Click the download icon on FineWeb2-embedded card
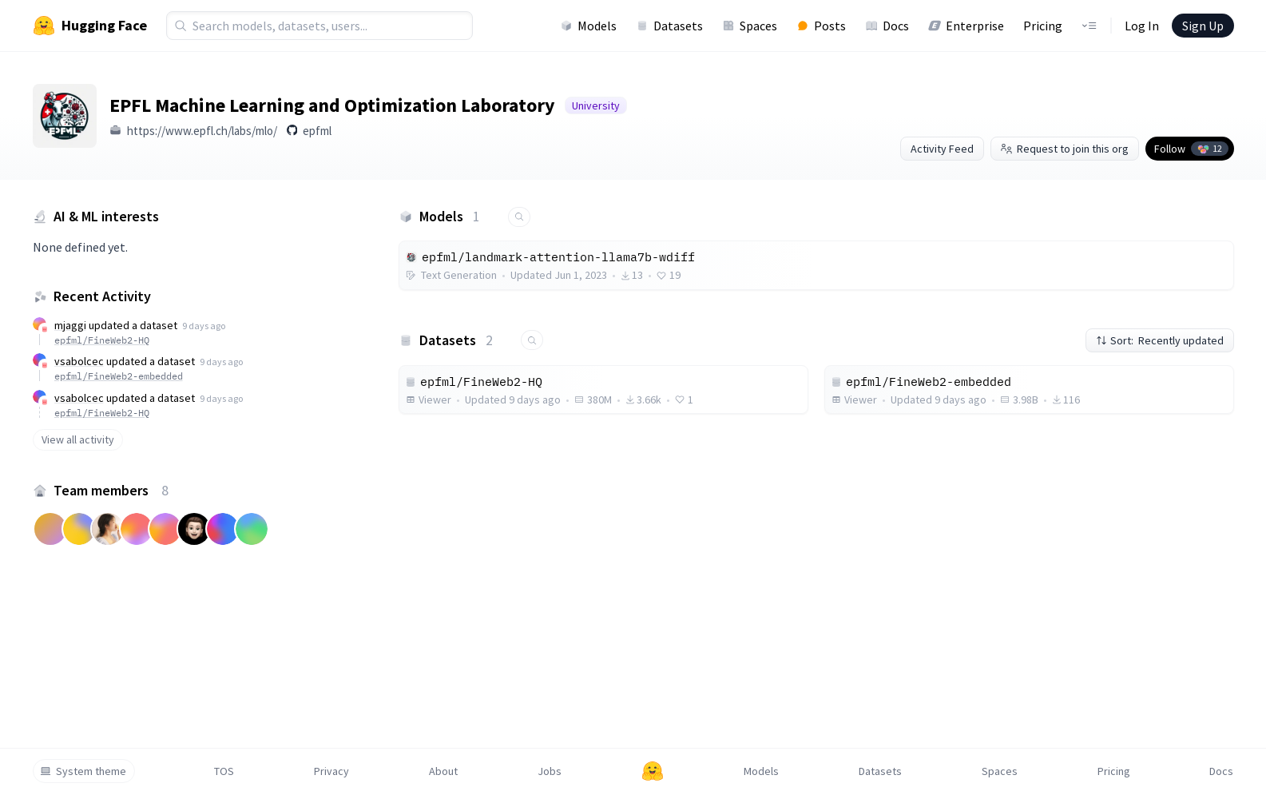This screenshot has height=799, width=1278. 1057,399
